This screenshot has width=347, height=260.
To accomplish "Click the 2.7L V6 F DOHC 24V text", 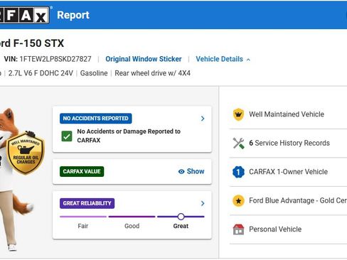I will point(41,73).
